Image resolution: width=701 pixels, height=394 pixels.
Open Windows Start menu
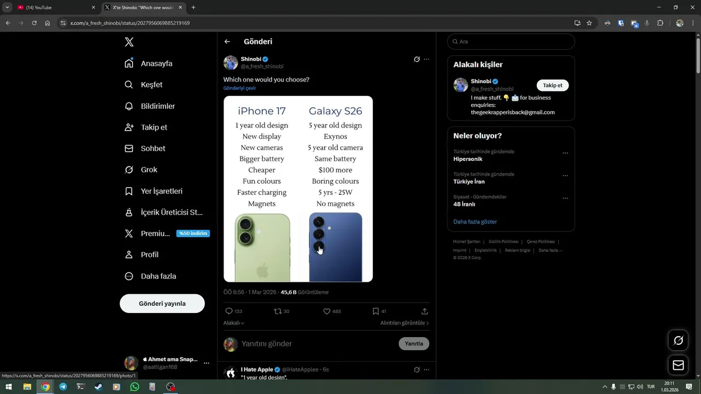pos(9,387)
